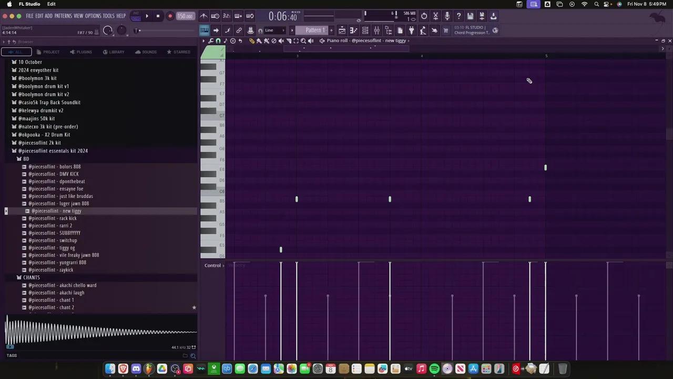The height and width of the screenshot is (379, 673).
Task: Click the 150 tempo field
Action: pos(185,16)
